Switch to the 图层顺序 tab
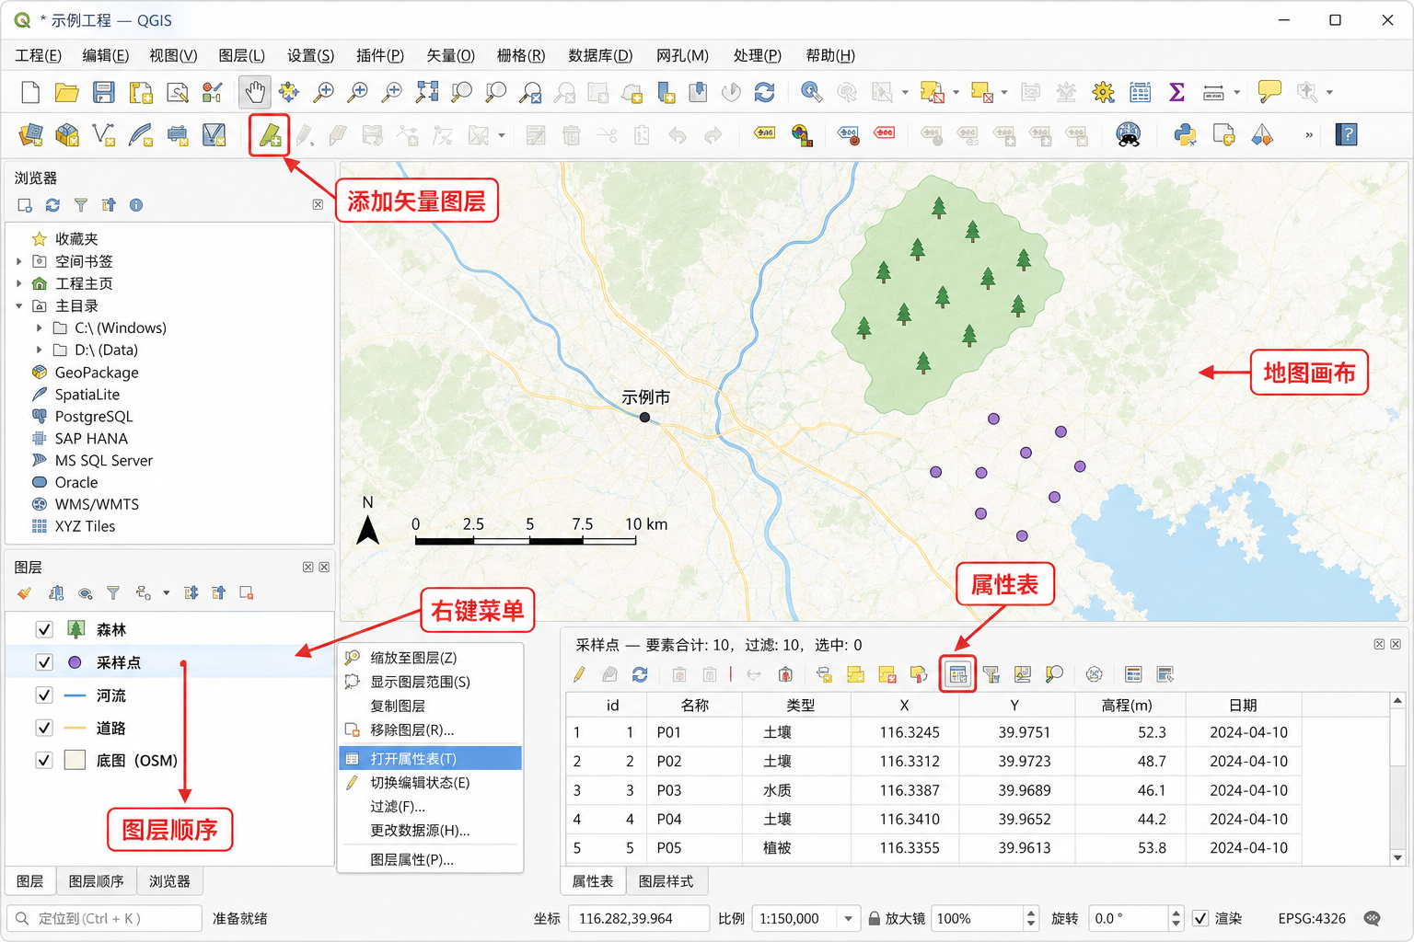 coord(96,881)
